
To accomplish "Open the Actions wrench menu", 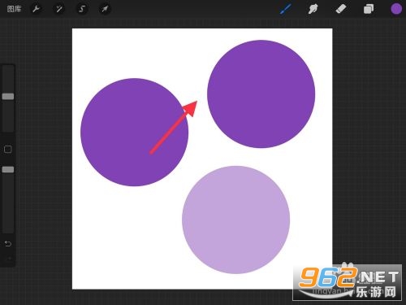I will click(x=37, y=9).
